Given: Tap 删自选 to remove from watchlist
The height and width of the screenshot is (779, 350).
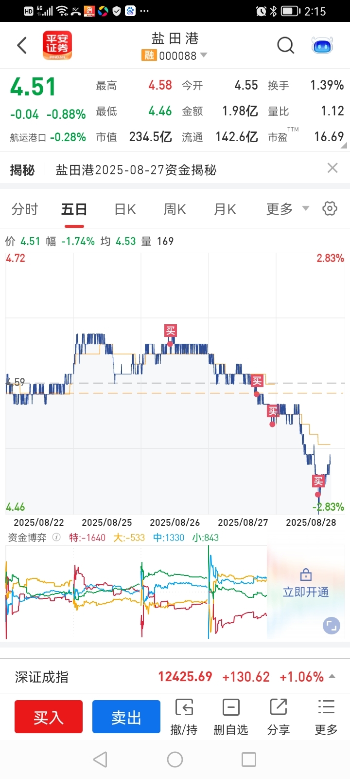Looking at the screenshot, I should point(231,717).
